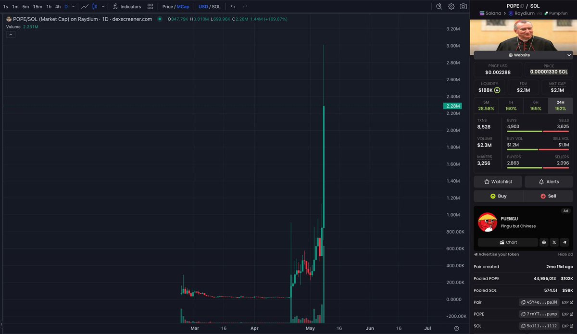The image size is (577, 334).
Task: Select the 1m timeframe
Action: [x=15, y=7]
